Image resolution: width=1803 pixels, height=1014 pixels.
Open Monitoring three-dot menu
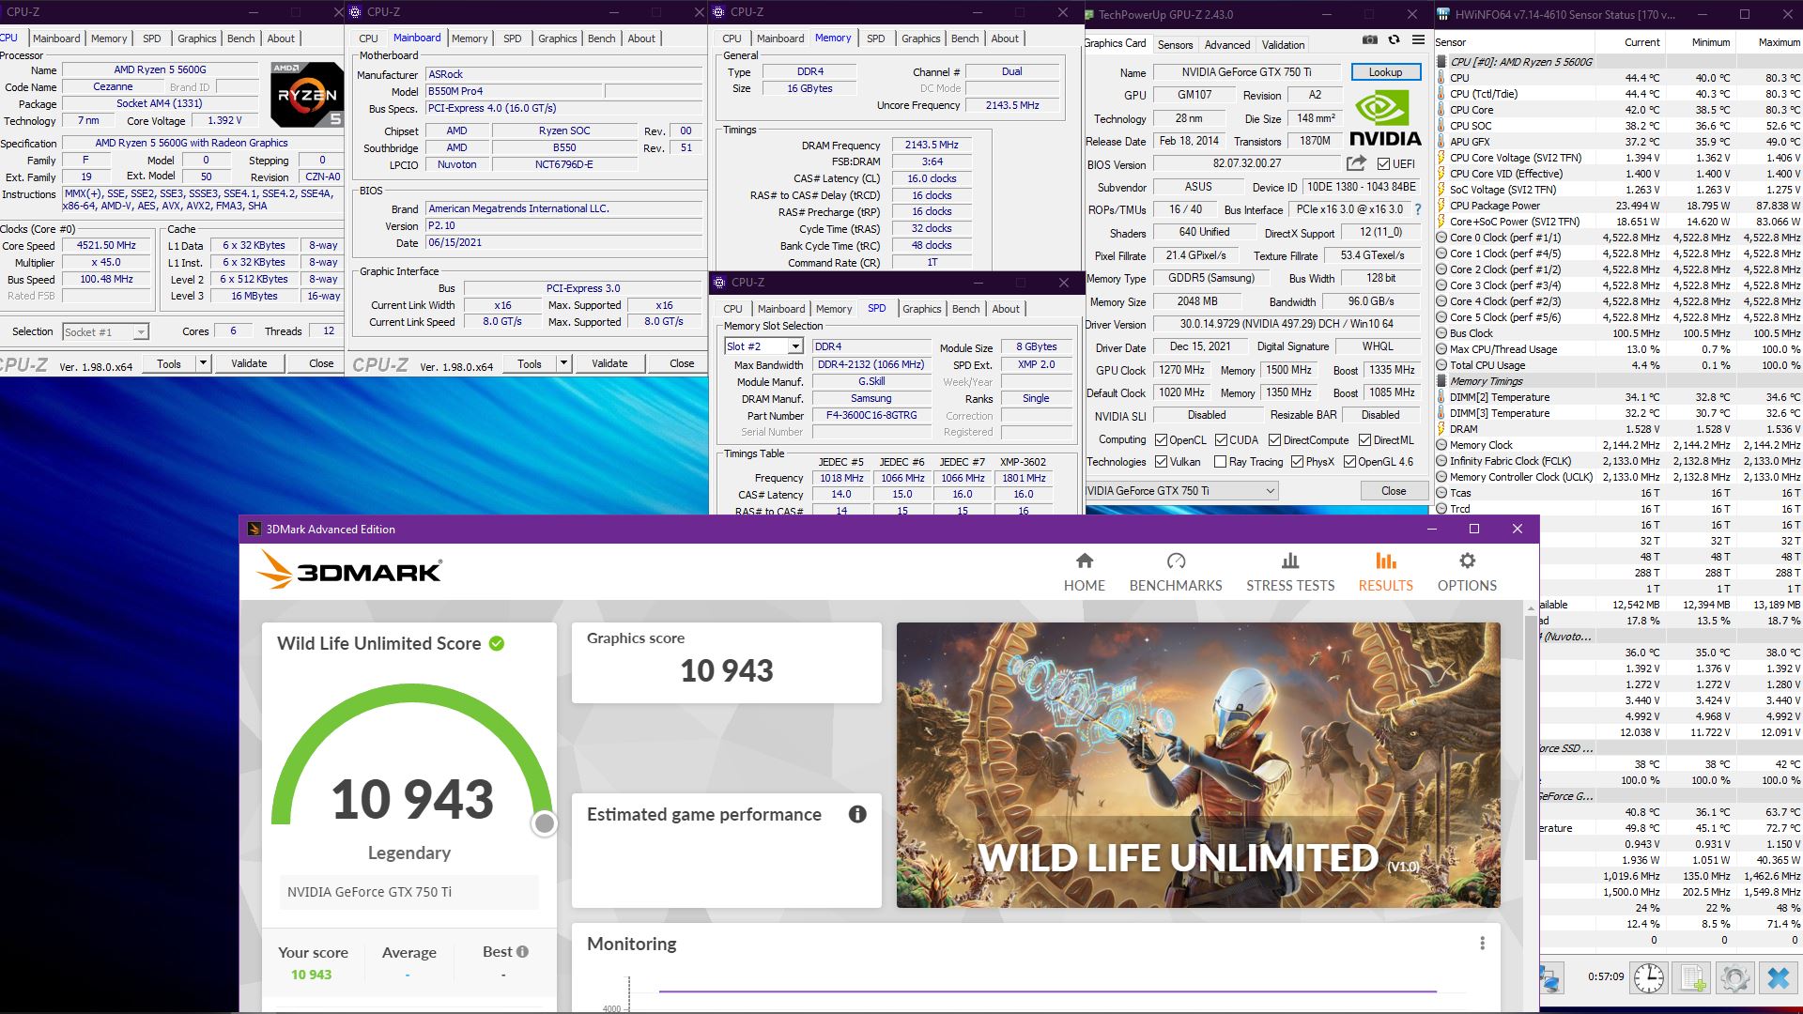[x=1482, y=944]
